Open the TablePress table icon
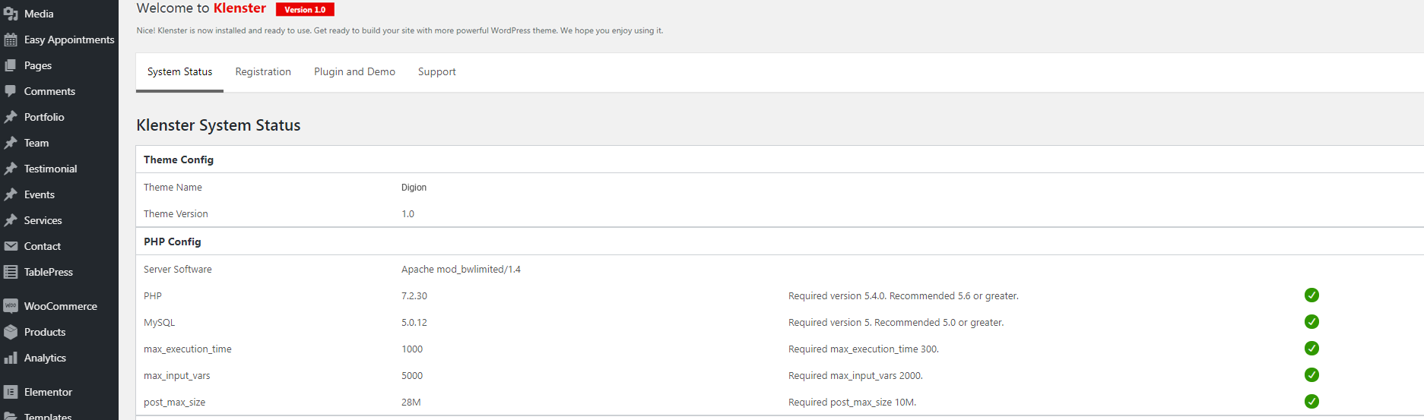Image resolution: width=1424 pixels, height=420 pixels. pos(11,272)
